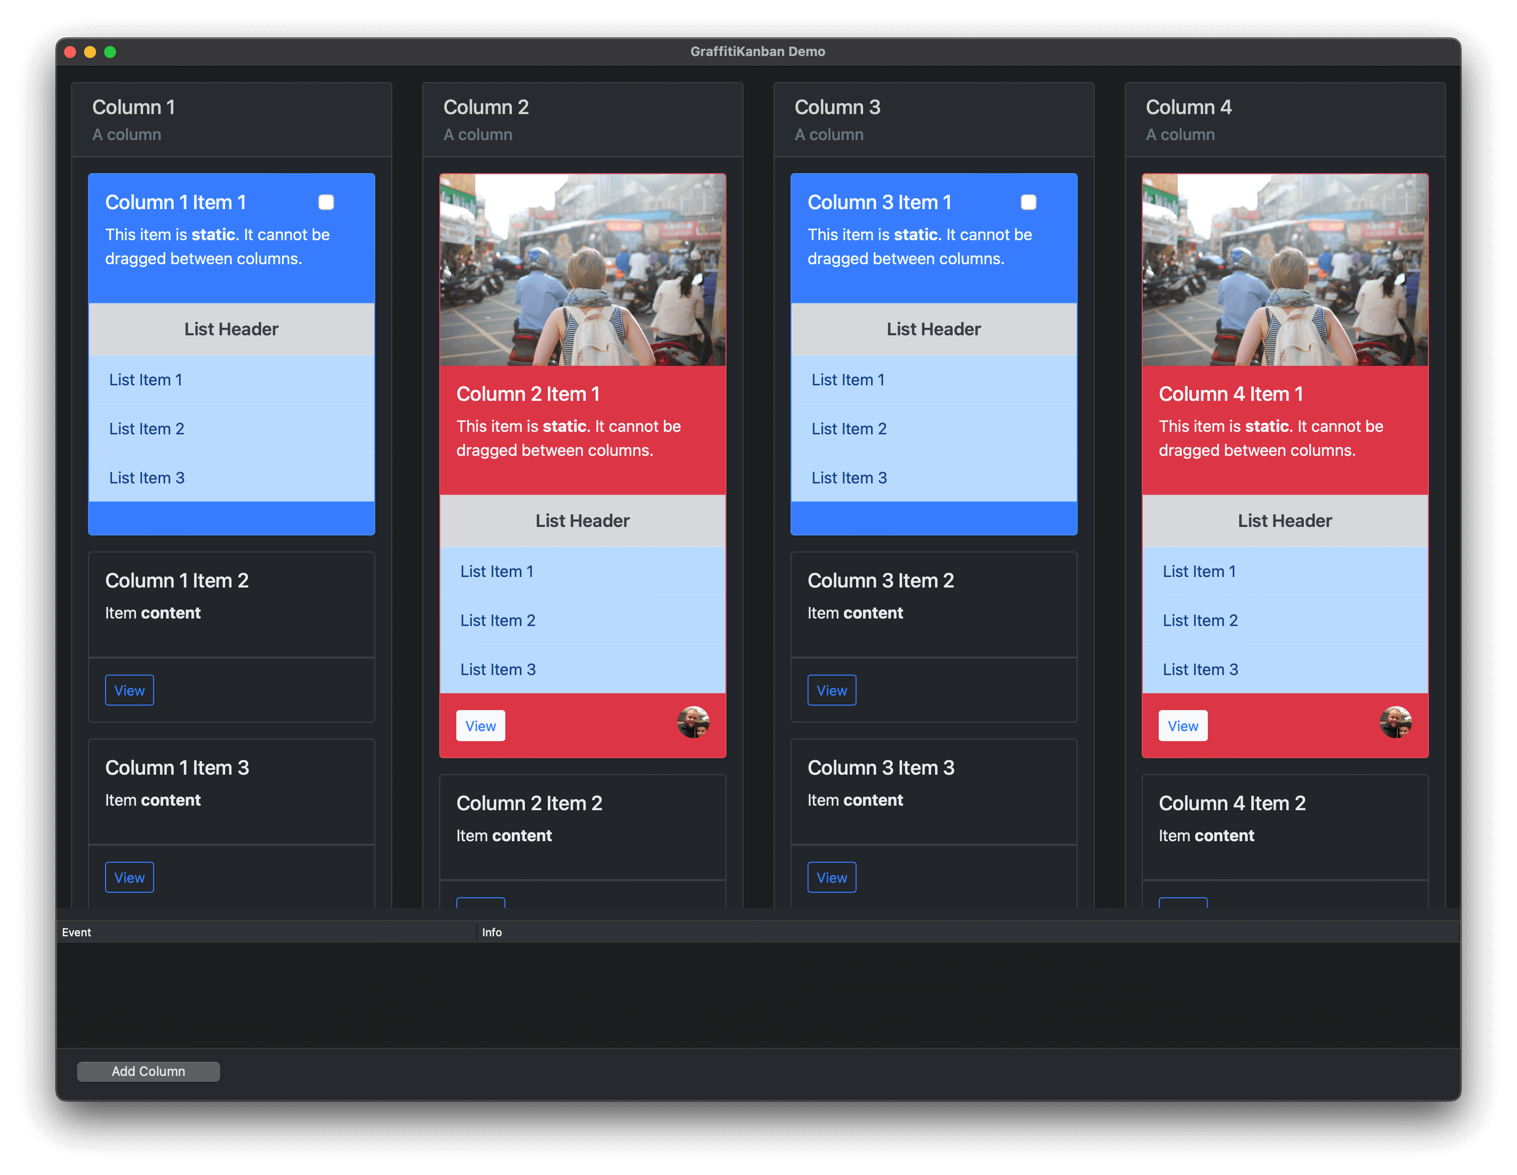Click the avatar on Column 4 Item 1 card
The image size is (1517, 1175).
(x=1395, y=723)
